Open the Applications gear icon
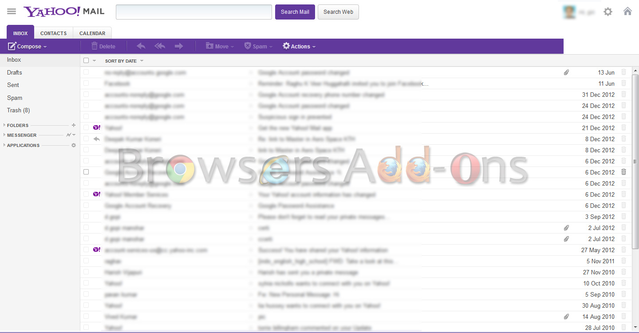639x333 pixels. point(74,145)
